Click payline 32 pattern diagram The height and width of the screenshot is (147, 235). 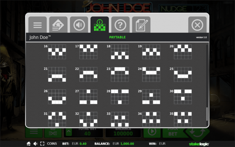coord(88,119)
